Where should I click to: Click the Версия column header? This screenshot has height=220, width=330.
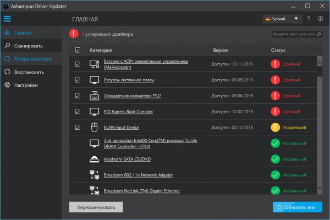point(221,50)
